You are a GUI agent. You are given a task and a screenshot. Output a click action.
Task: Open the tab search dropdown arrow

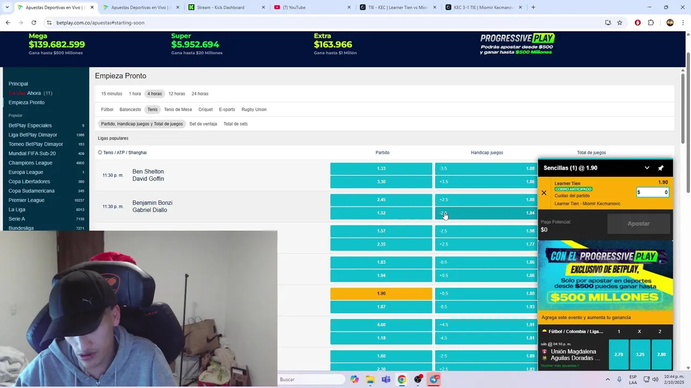tap(7, 7)
